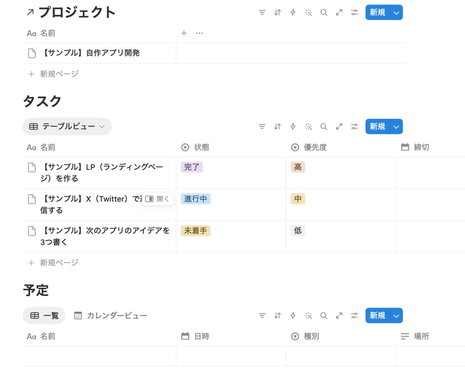Image resolution: width=465 pixels, height=372 pixels.
Task: Click page icon of X (Twitter) task row
Action: tap(32, 199)
